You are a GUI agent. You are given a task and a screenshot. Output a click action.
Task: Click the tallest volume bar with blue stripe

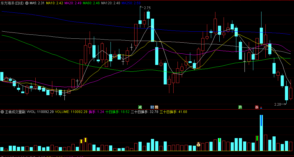tap(261, 133)
